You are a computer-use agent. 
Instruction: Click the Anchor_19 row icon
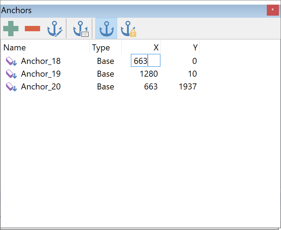coord(11,74)
